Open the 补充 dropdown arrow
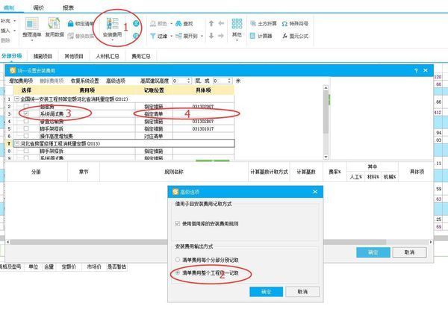 click(15, 21)
